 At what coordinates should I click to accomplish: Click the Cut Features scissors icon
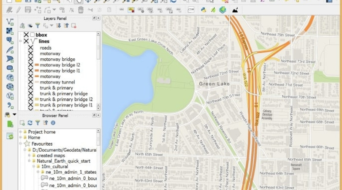click(90, 10)
